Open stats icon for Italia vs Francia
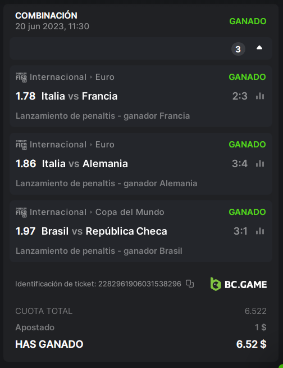 coord(260,96)
